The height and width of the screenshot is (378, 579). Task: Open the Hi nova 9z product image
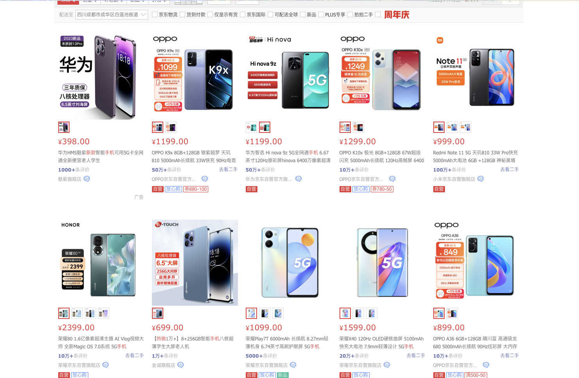[289, 77]
